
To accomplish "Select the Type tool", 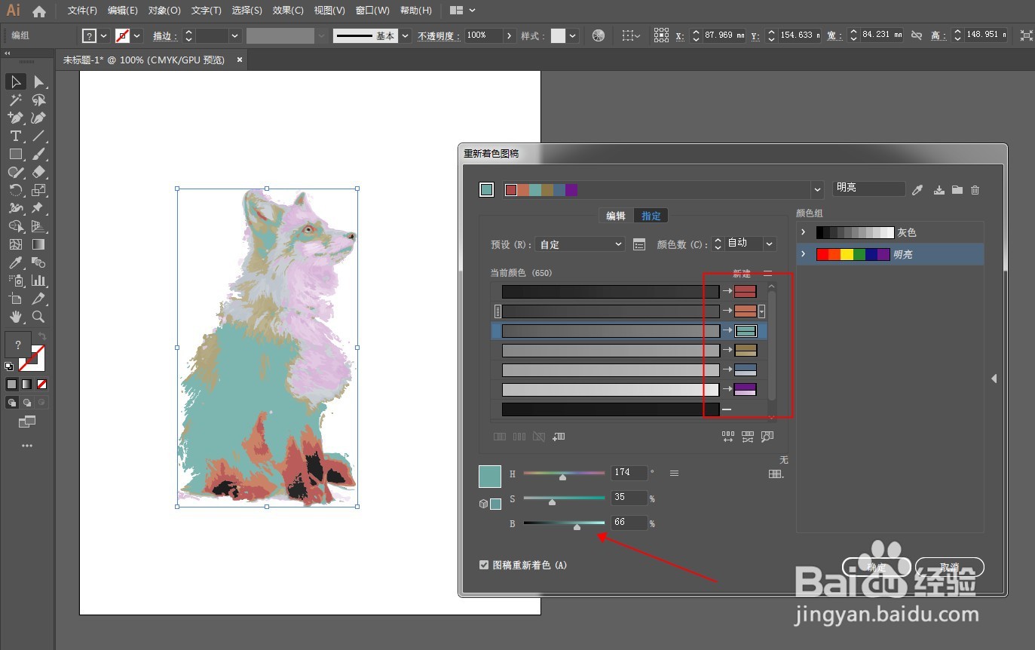I will click(15, 136).
